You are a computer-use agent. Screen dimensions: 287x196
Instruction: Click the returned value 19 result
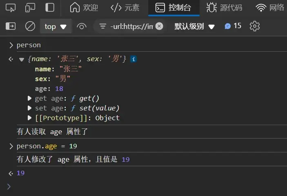click(x=20, y=173)
